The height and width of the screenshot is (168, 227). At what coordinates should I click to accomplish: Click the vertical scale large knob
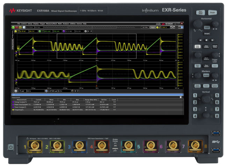(206, 99)
